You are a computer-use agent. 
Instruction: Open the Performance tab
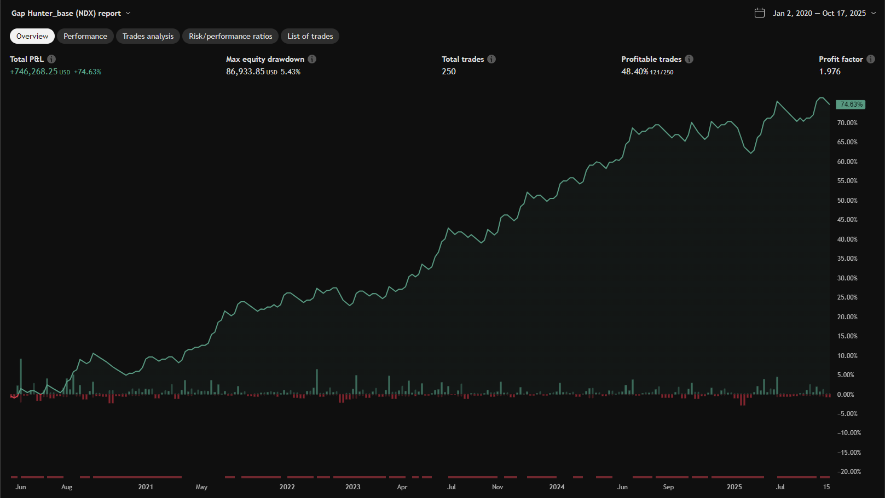(85, 36)
